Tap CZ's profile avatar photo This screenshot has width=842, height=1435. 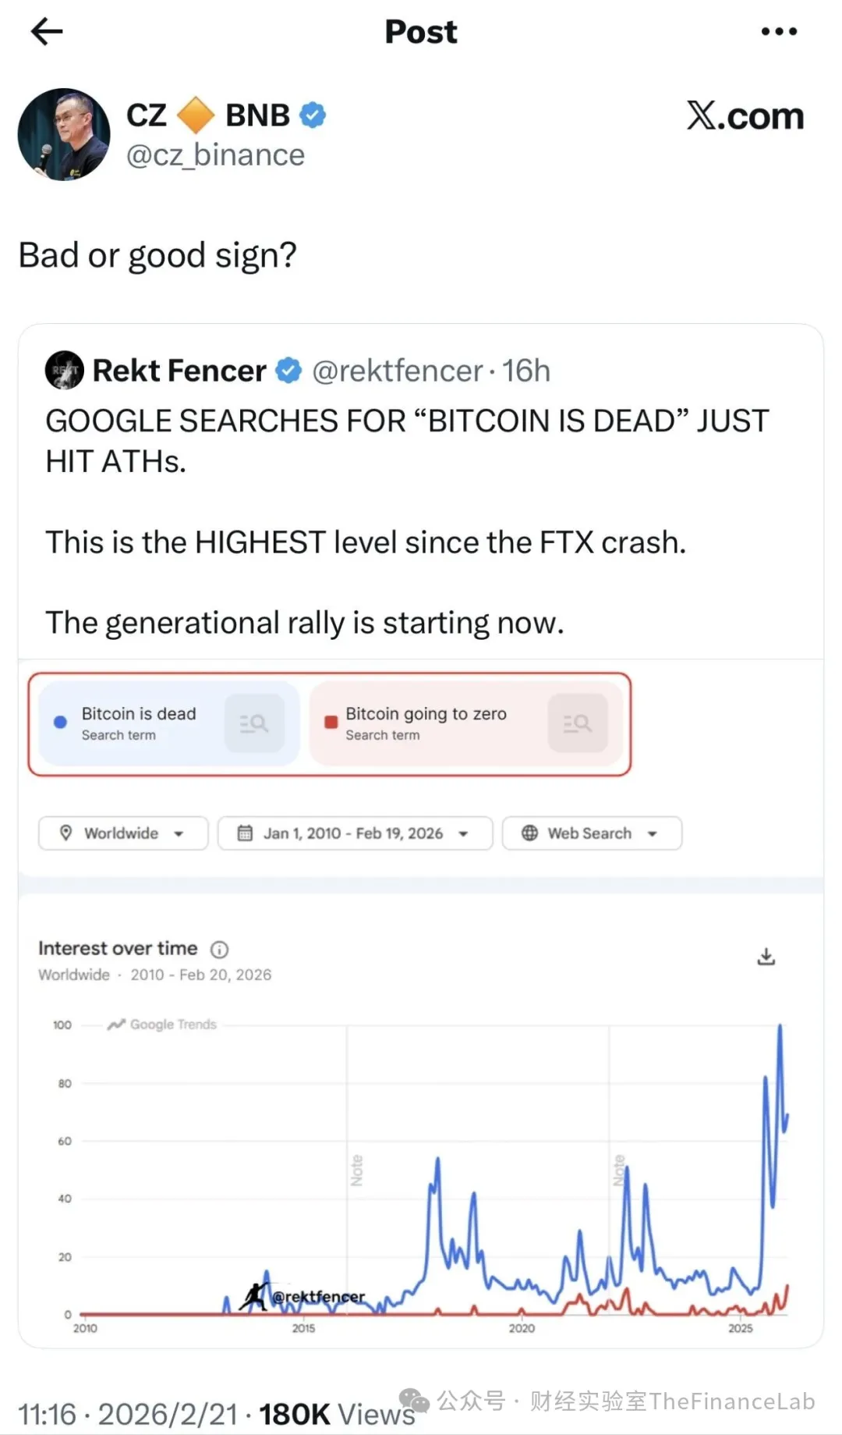64,135
